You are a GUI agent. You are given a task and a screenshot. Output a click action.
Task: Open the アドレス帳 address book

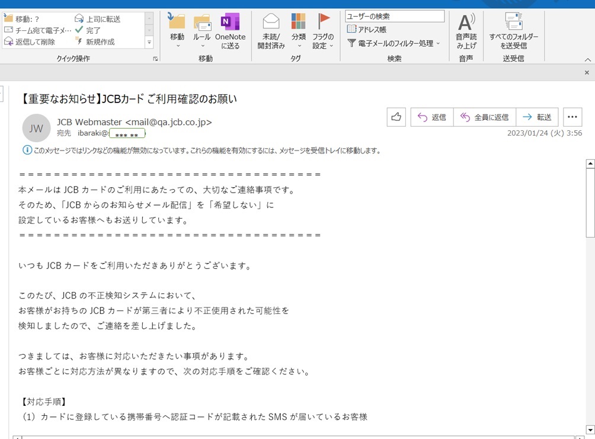pos(367,29)
